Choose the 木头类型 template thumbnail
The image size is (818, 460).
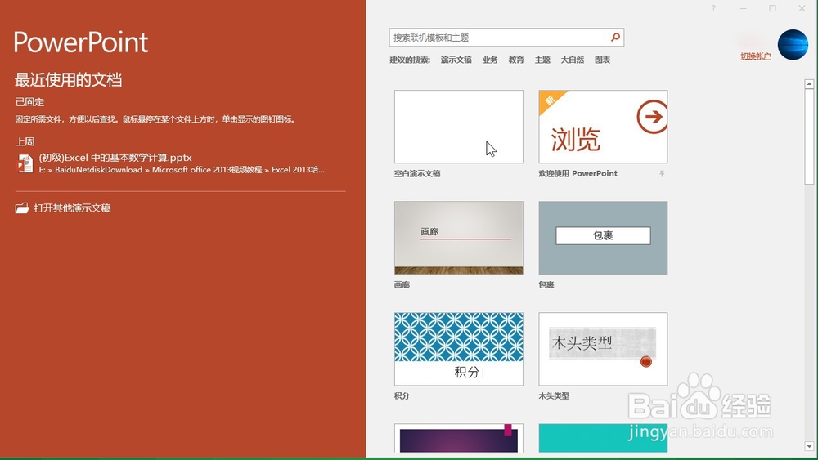coord(603,349)
